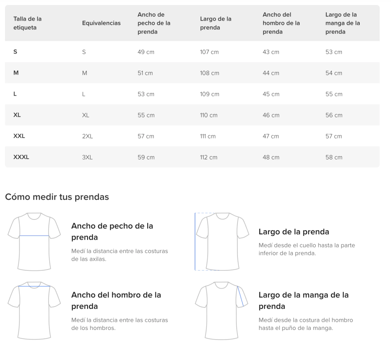Click 'Largo de la manga' column header
This screenshot has height=346, width=391.
[x=343, y=23]
